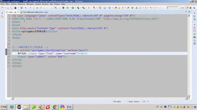Click the Debug bug icon
This screenshot has height=110, width=197.
click(x=68, y=8)
